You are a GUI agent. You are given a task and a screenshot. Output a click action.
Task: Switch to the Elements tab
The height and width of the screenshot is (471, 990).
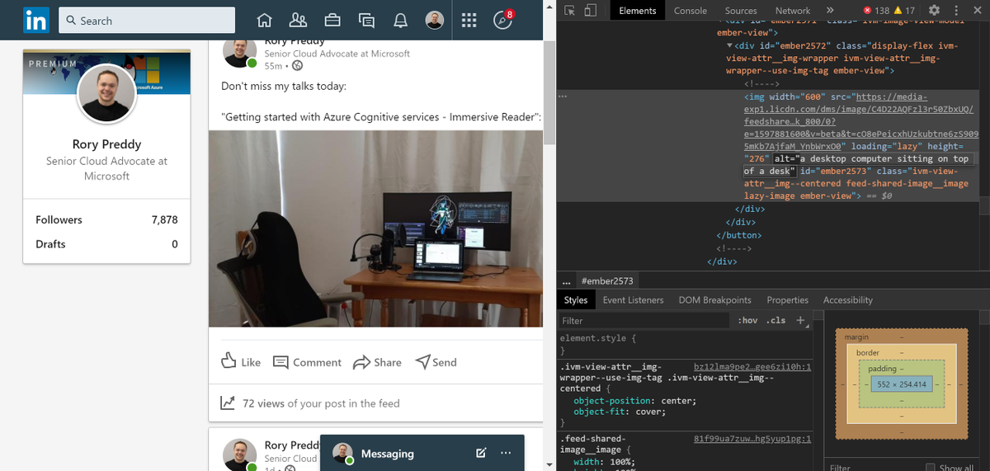tap(638, 11)
